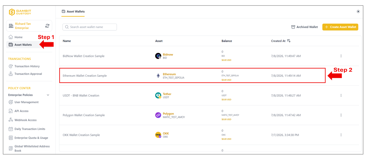Screen dimensions: 366x160
Task: Open the Home sidebar item
Action: [x=18, y=37]
